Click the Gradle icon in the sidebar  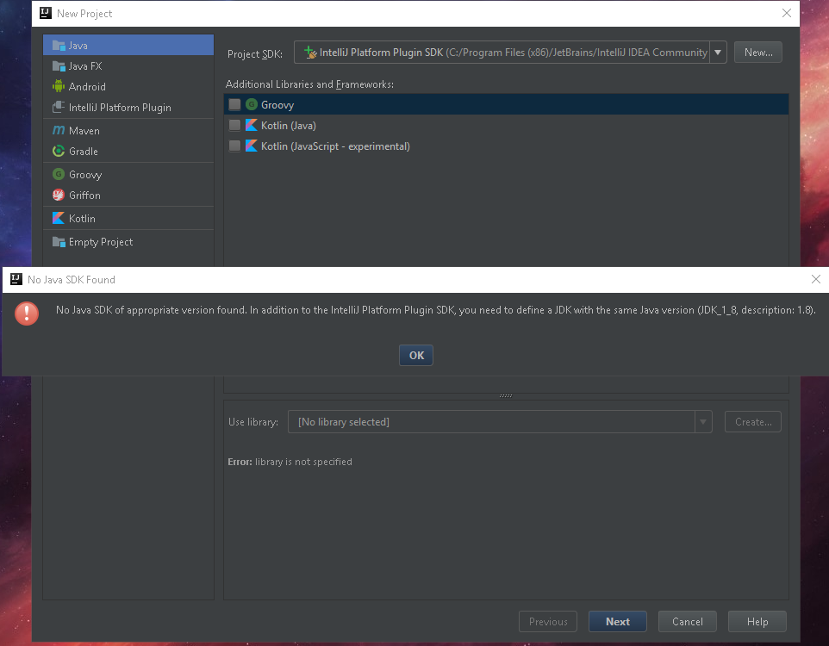click(x=59, y=152)
